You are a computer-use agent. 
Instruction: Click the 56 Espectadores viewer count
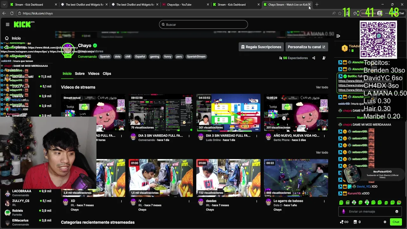coord(293,58)
